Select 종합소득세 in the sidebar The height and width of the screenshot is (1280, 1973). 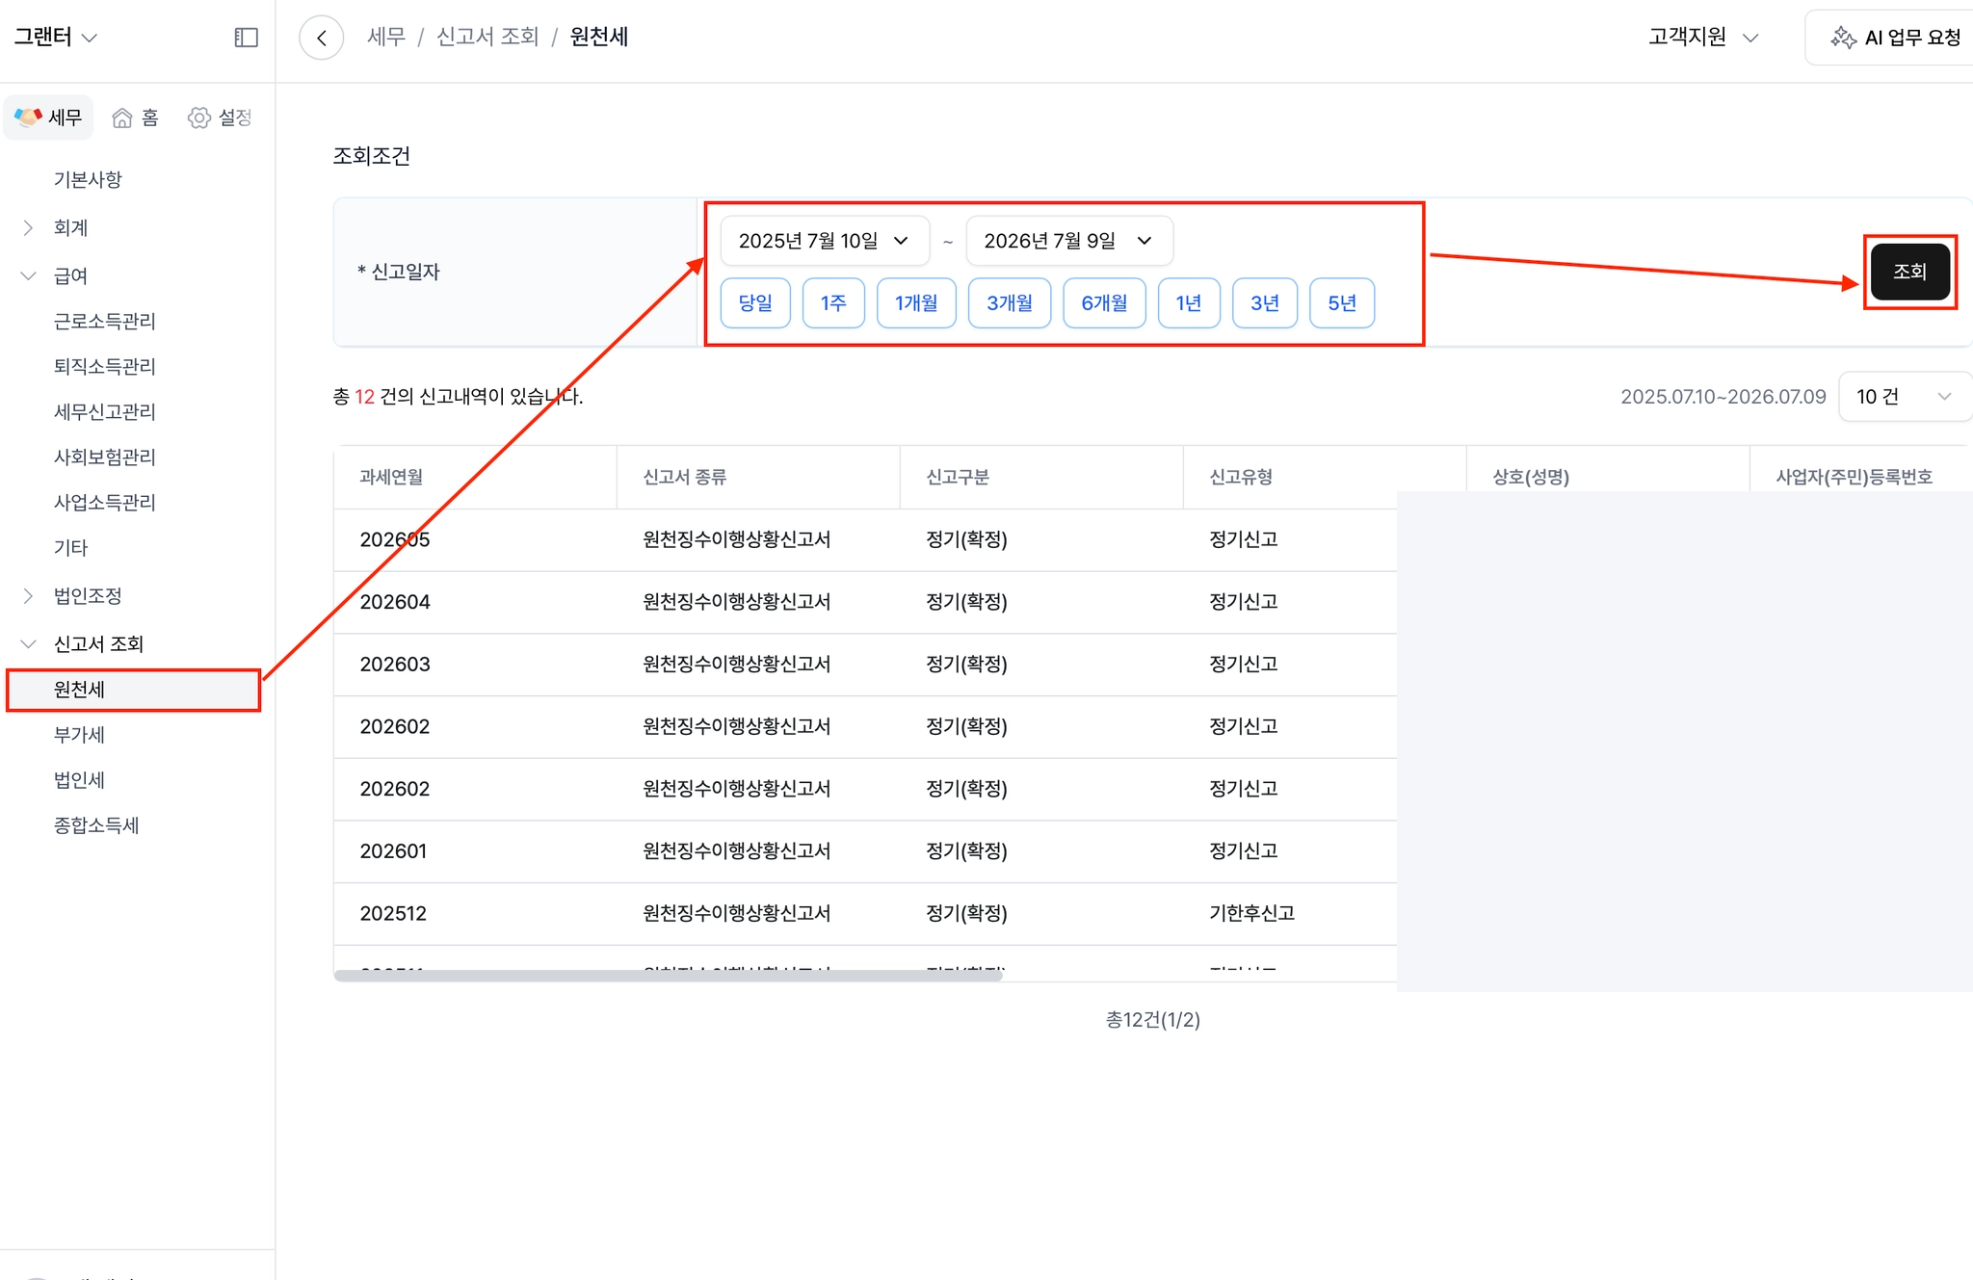pyautogui.click(x=96, y=825)
